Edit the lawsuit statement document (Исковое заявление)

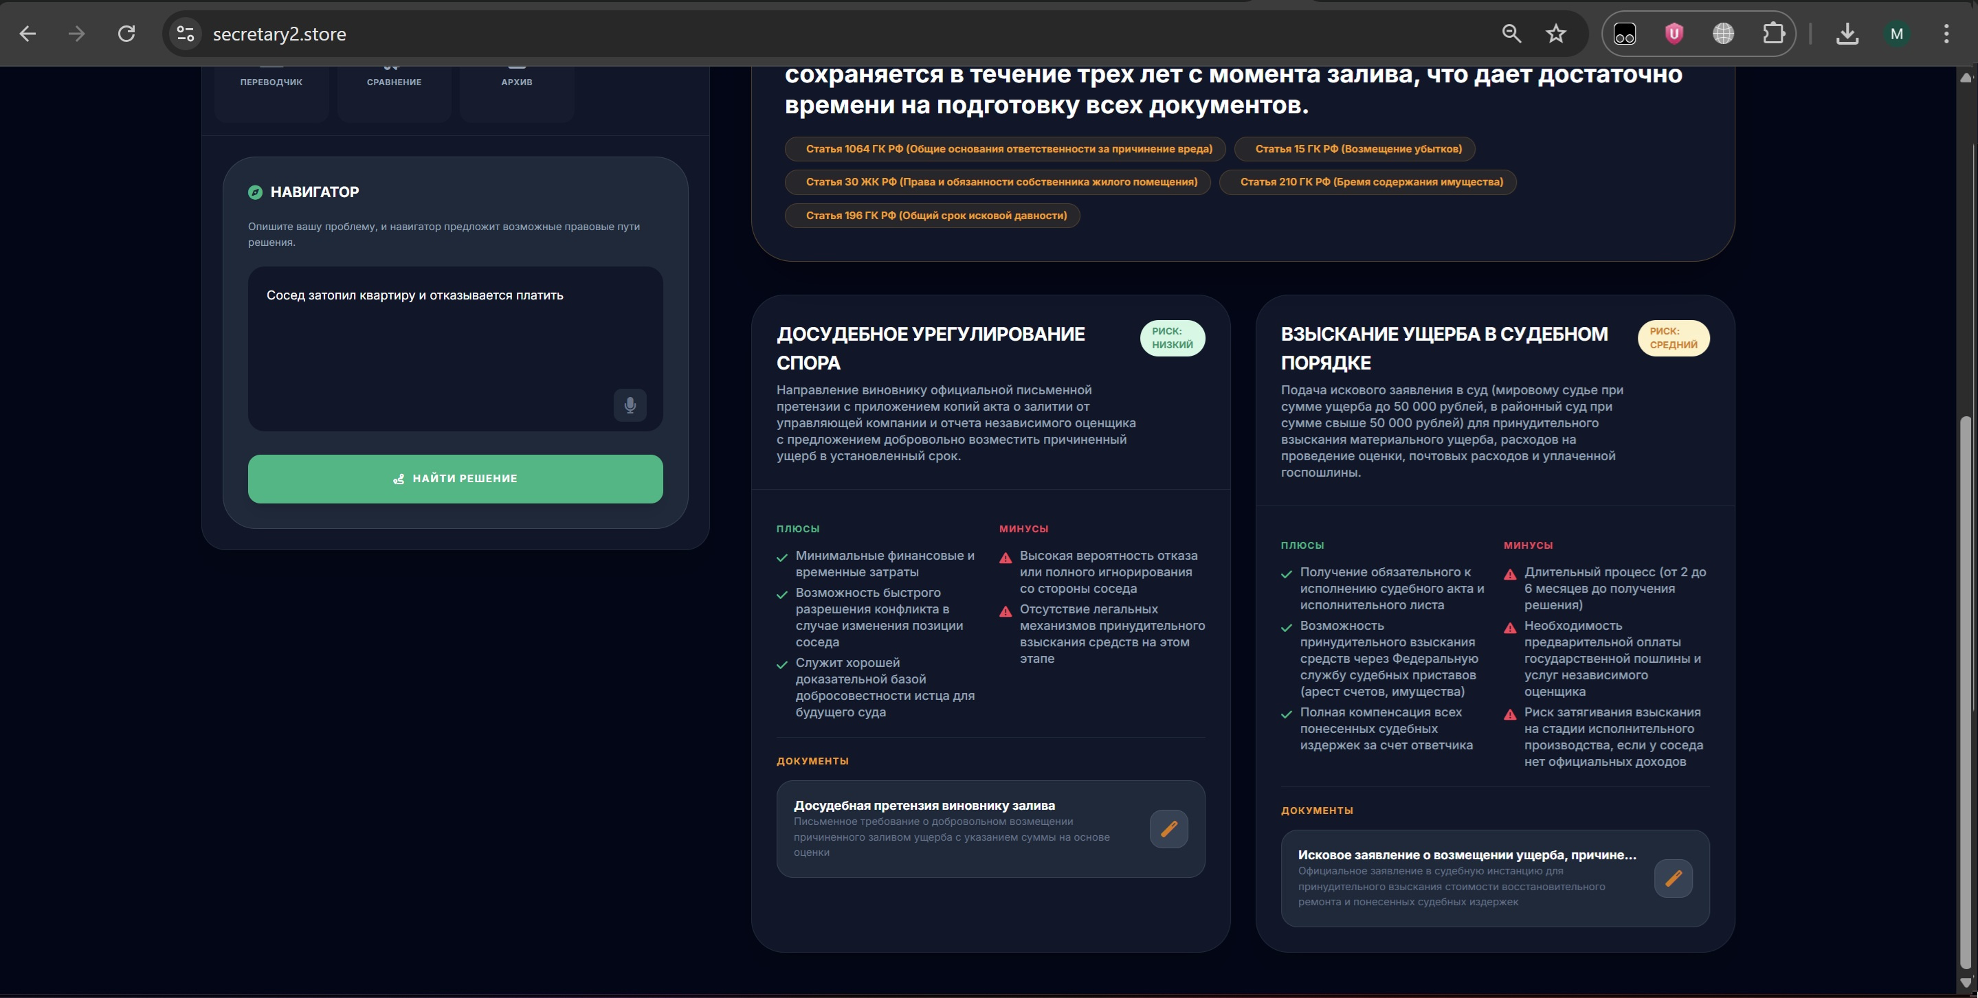click(1673, 878)
